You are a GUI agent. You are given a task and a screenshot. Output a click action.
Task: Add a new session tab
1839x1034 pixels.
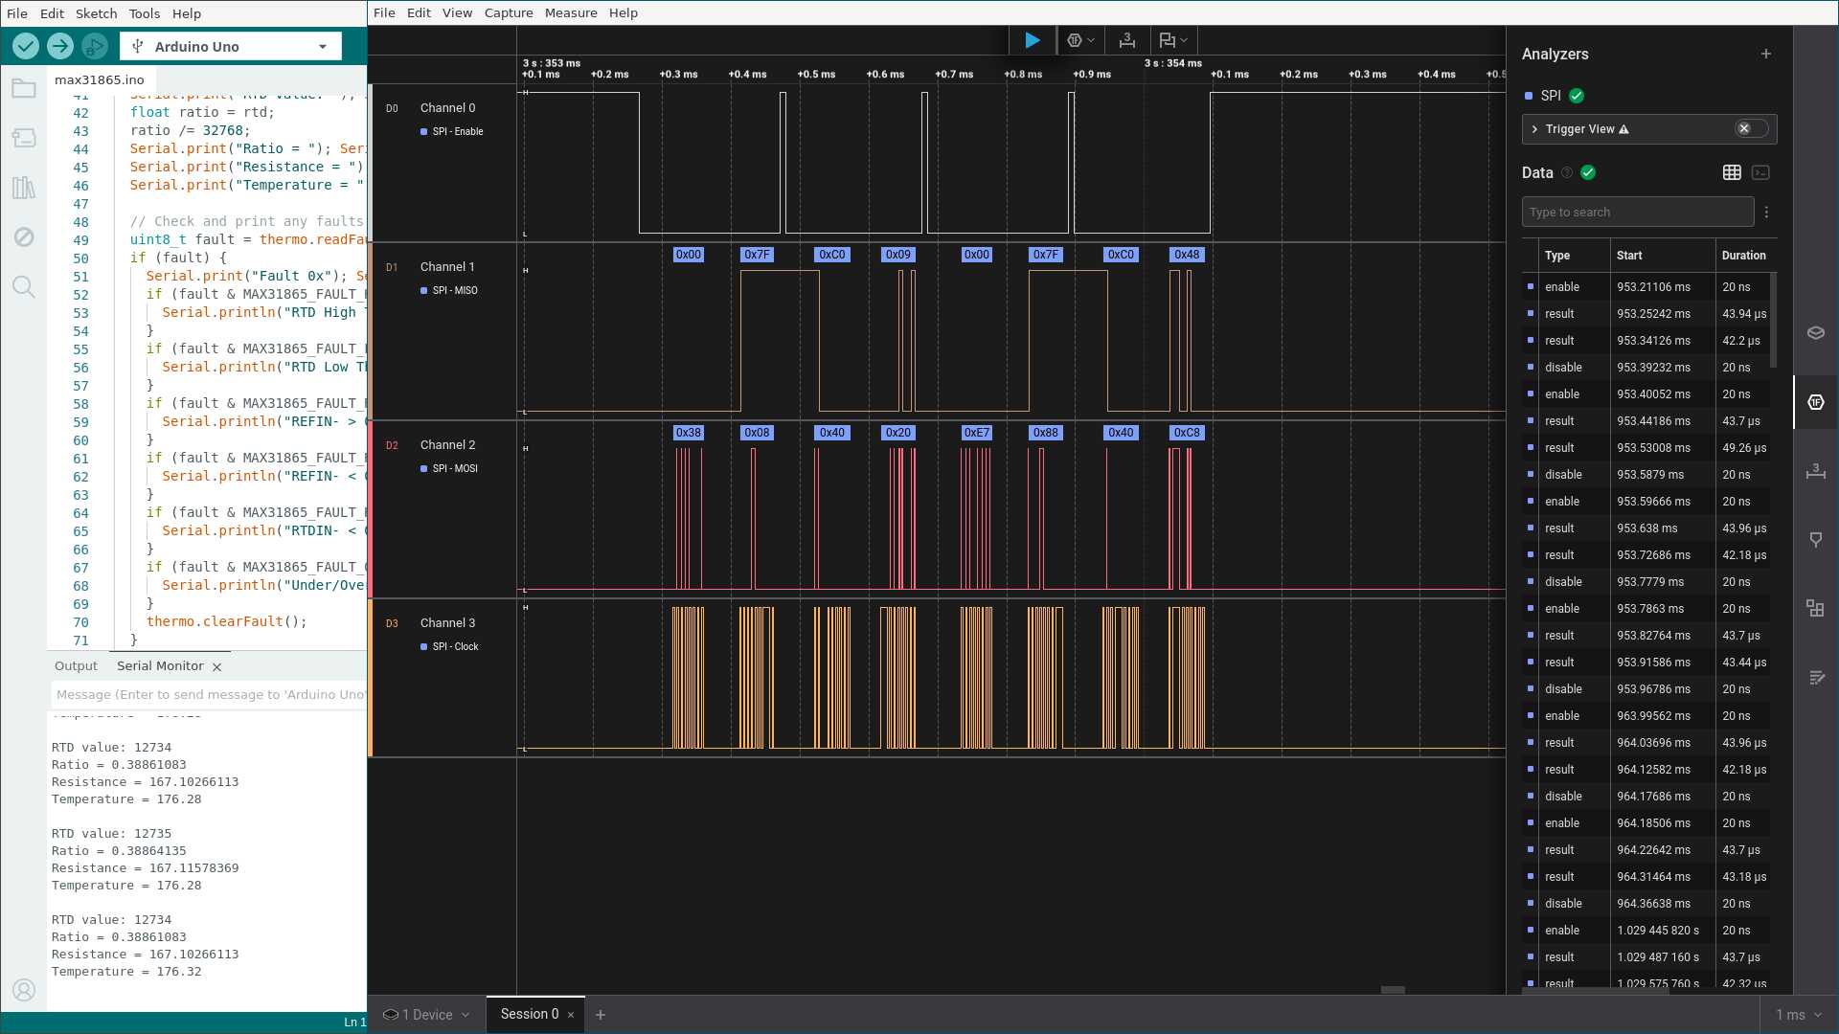coord(601,1015)
